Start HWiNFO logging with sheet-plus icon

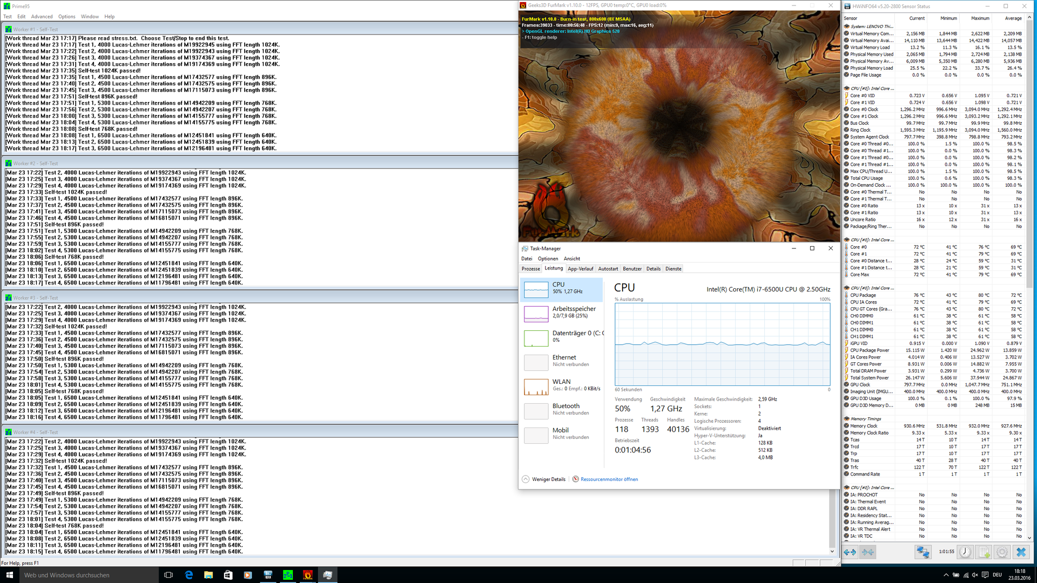(x=984, y=552)
